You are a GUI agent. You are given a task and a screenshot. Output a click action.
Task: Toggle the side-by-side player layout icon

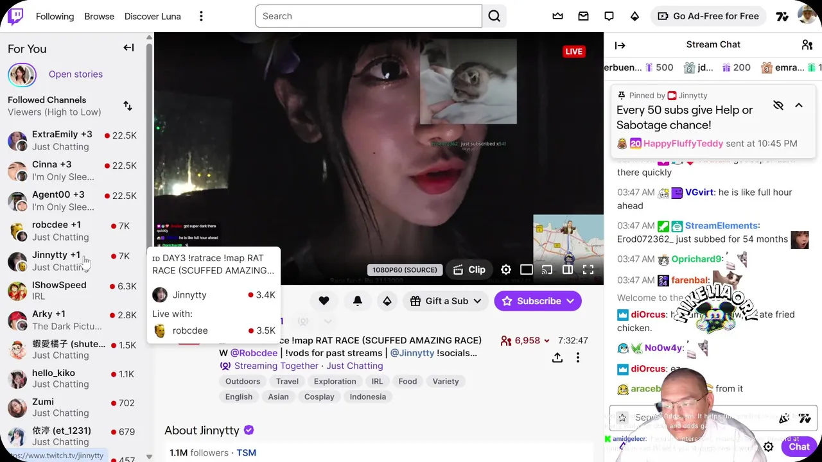click(x=568, y=269)
